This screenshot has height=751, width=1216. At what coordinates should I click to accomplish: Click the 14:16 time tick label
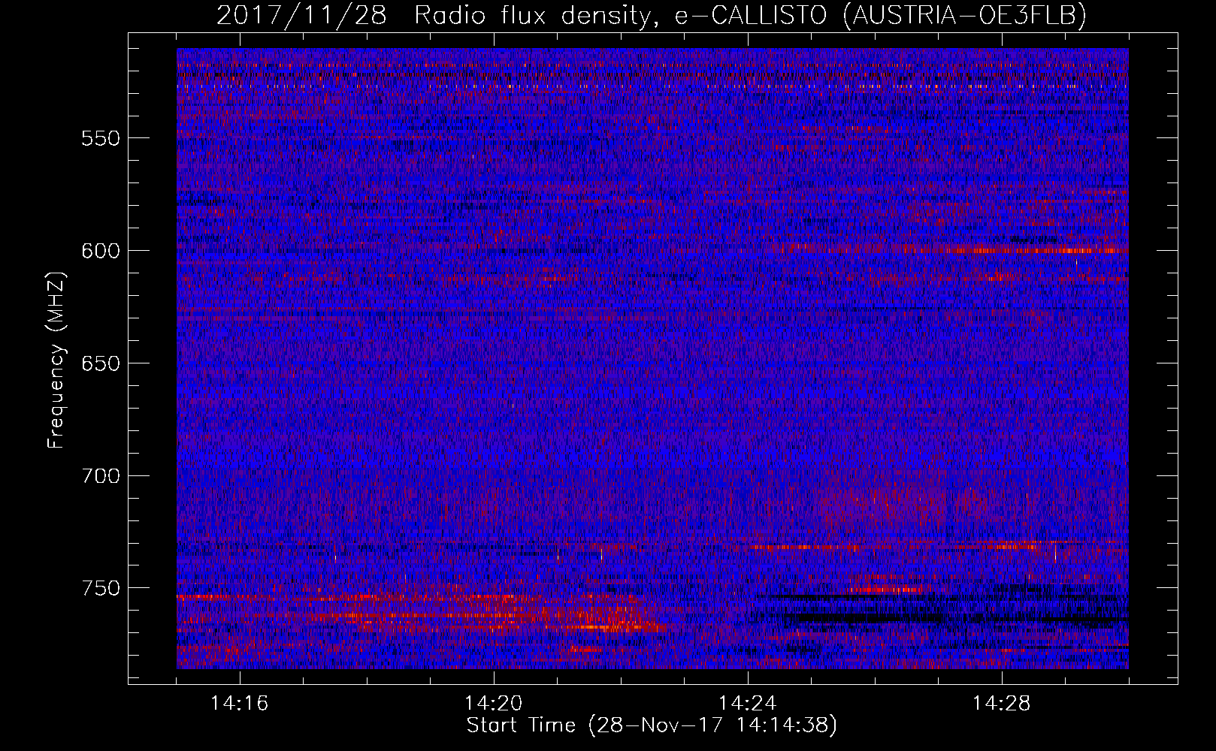click(x=239, y=704)
